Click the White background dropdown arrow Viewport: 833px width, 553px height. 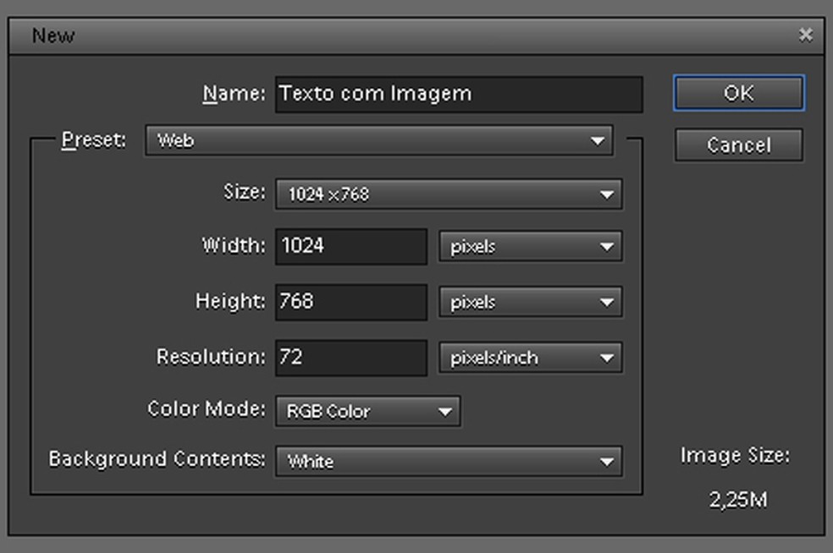[607, 462]
